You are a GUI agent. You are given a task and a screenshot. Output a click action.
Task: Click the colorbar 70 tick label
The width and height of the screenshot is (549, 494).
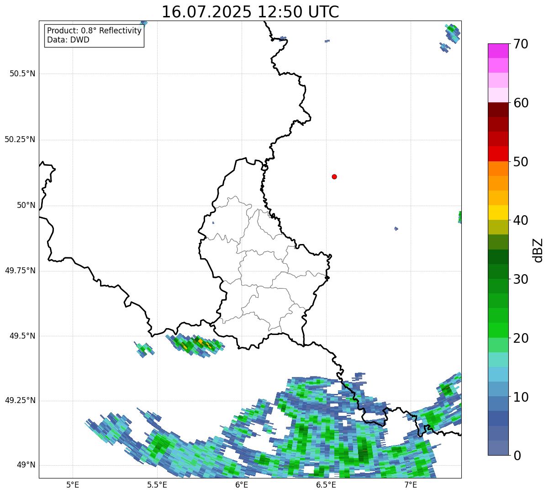click(520, 44)
